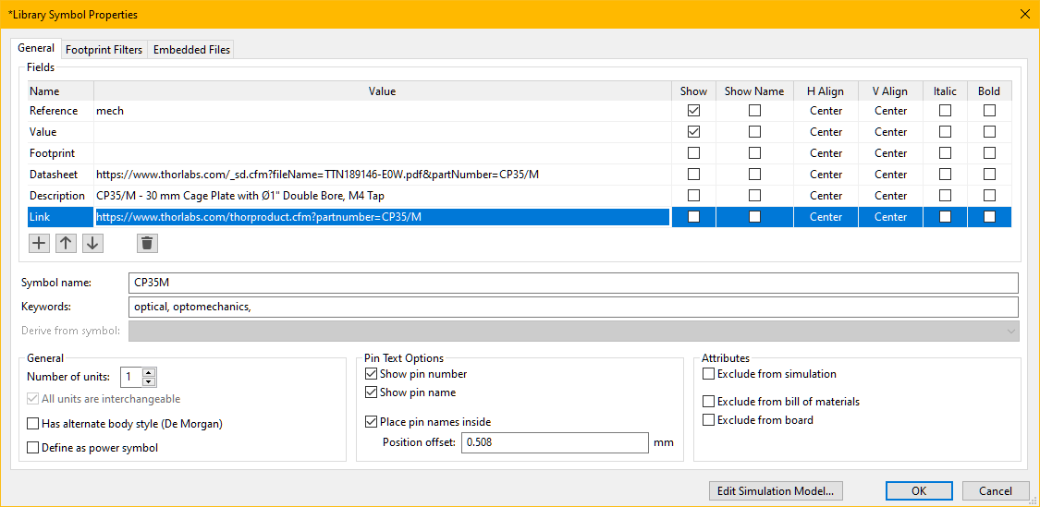Enable Define as power symbol
1040x507 pixels.
tap(34, 448)
